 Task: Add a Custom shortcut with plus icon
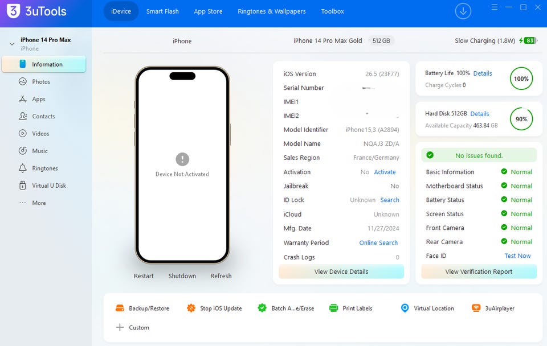132,328
